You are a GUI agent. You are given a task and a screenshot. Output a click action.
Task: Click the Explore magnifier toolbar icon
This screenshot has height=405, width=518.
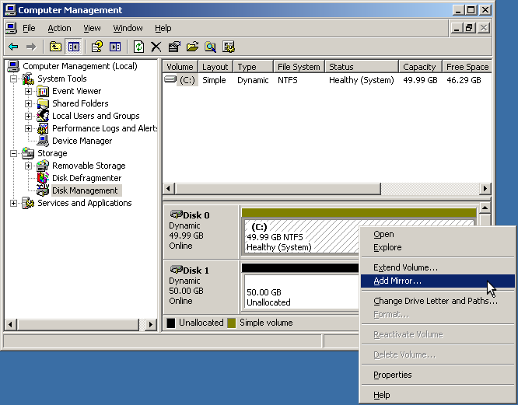click(210, 47)
